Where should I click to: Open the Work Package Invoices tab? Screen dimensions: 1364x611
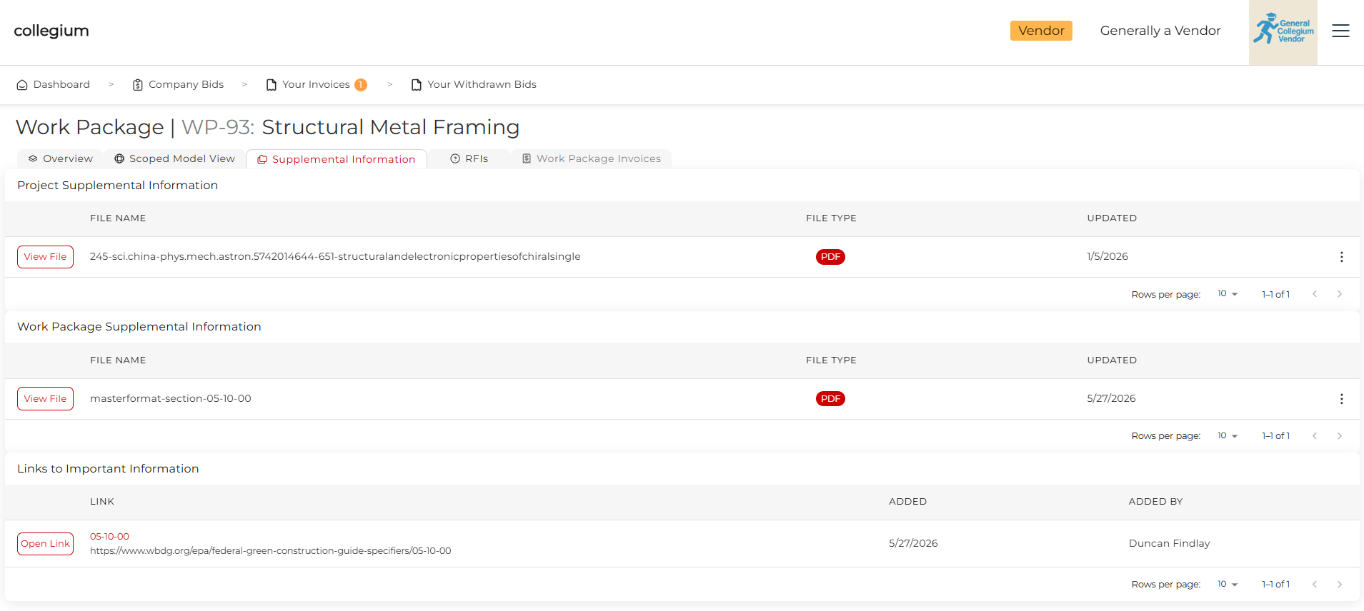591,158
